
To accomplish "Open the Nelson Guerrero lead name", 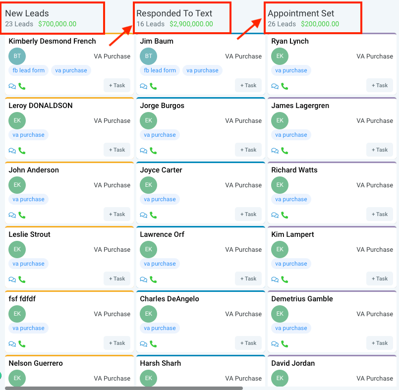I will [36, 363].
